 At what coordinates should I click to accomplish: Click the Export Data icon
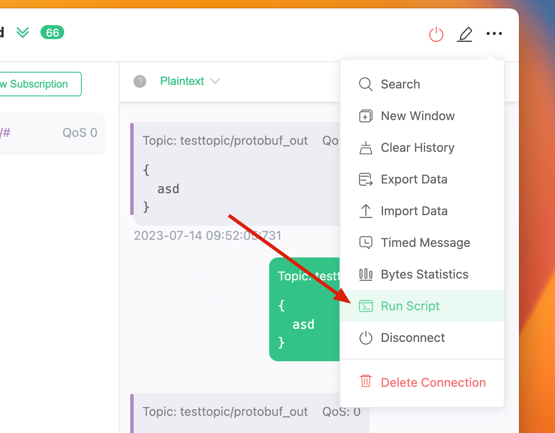365,180
